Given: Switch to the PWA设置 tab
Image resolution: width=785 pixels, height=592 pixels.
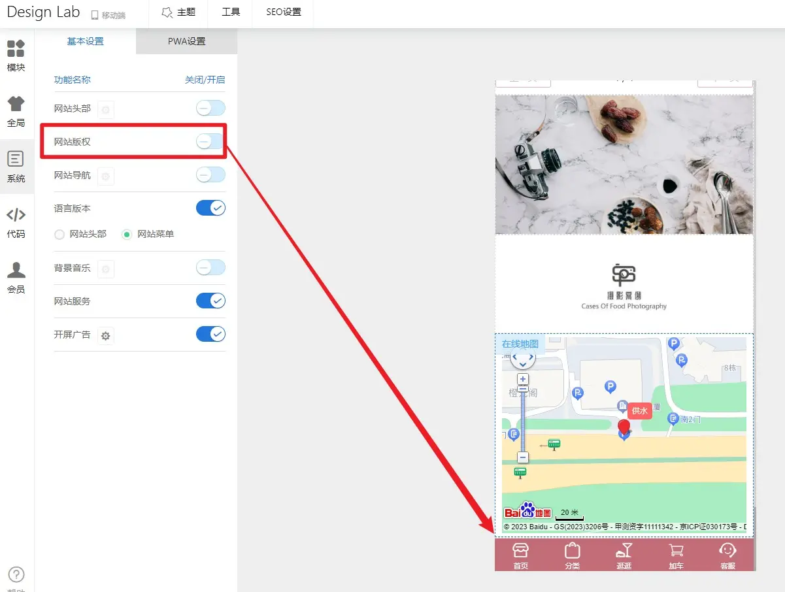Looking at the screenshot, I should pyautogui.click(x=186, y=41).
